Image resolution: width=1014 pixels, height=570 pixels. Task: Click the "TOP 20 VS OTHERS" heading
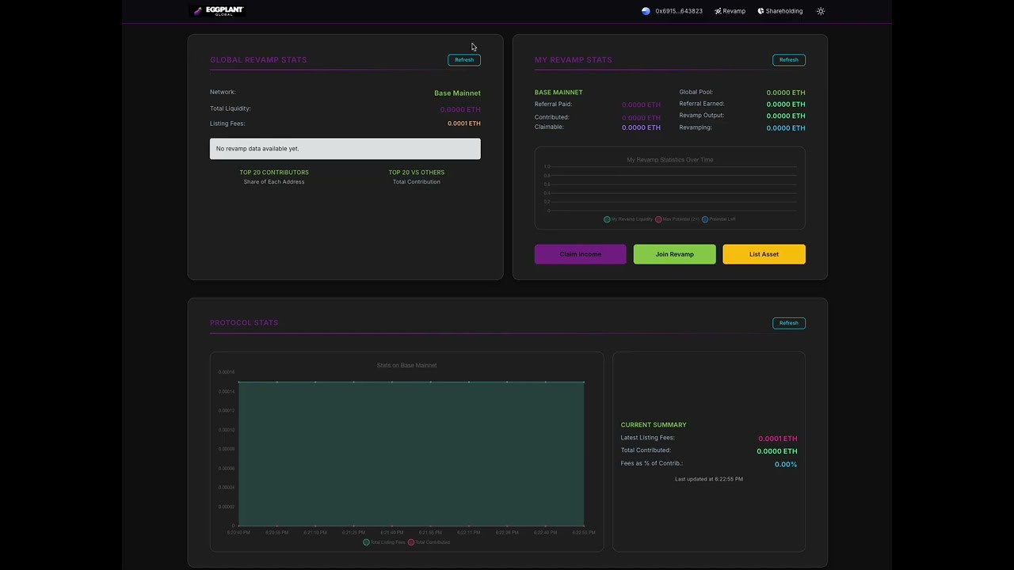[417, 173]
